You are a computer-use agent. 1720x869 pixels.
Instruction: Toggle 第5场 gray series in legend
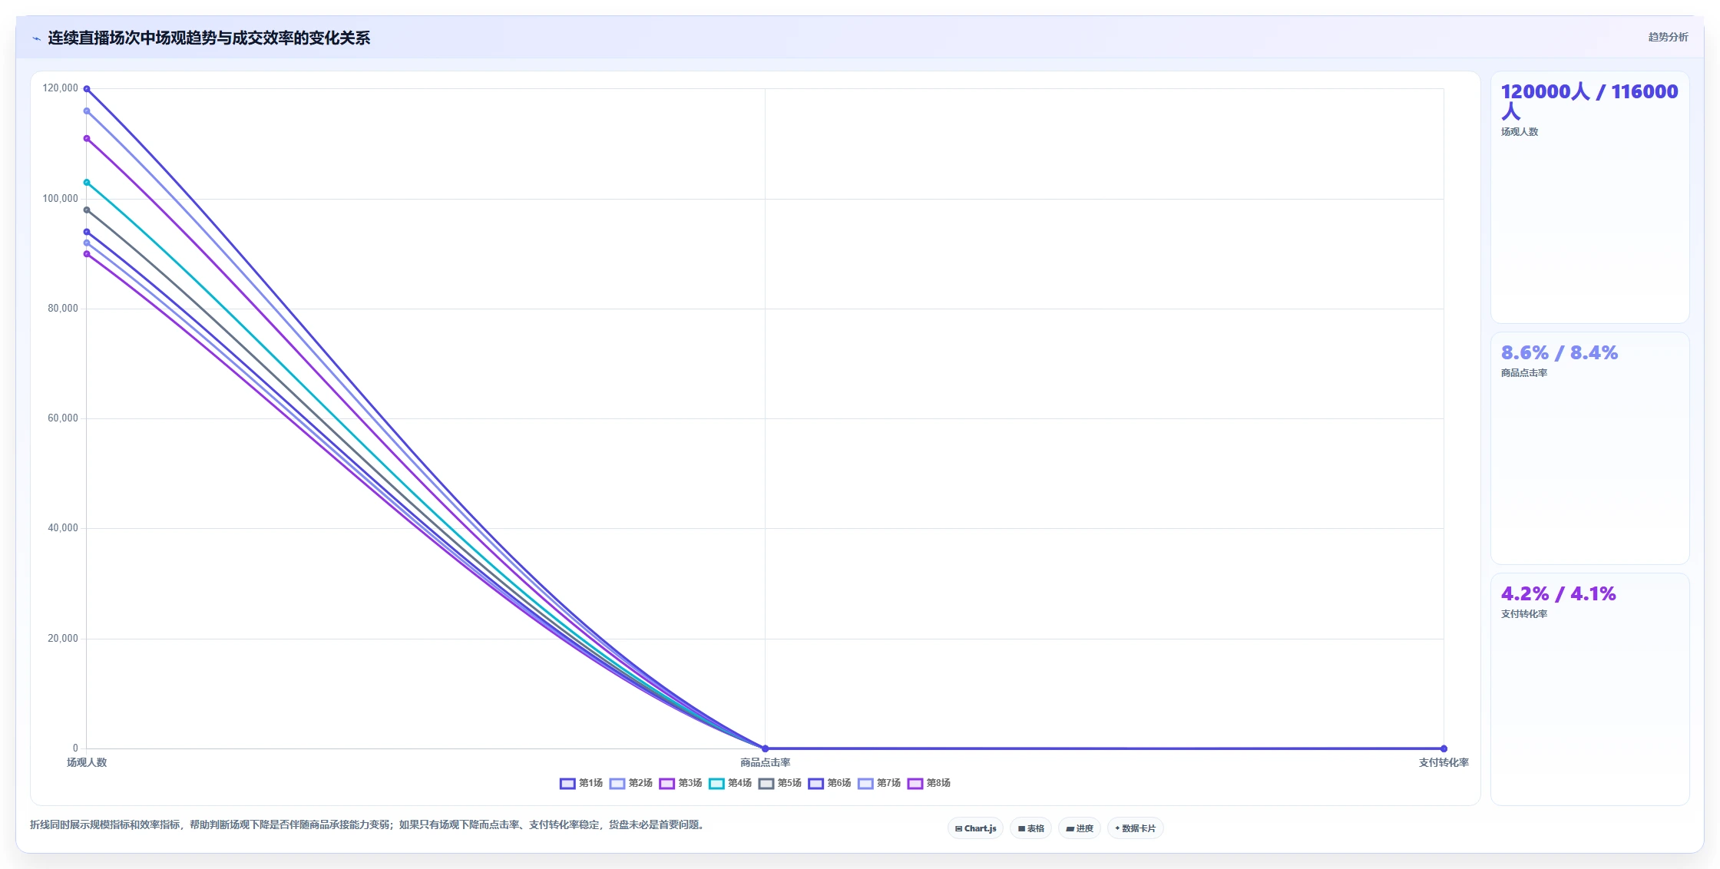click(x=780, y=783)
